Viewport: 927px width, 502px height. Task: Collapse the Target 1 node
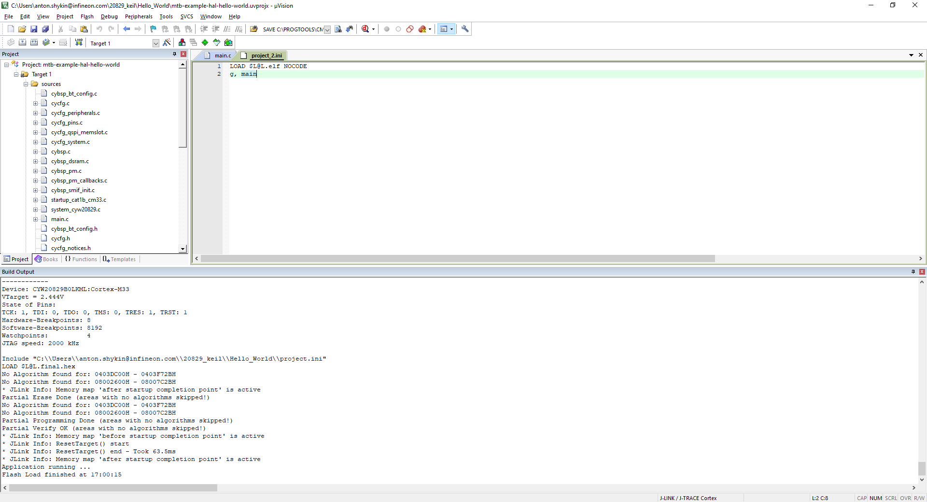[16, 74]
